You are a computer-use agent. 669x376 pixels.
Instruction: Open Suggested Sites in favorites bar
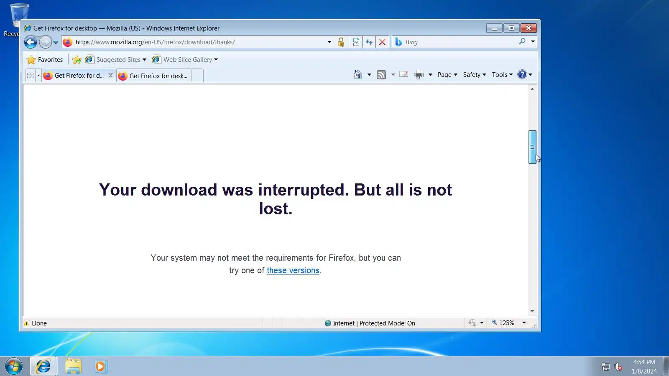point(115,60)
